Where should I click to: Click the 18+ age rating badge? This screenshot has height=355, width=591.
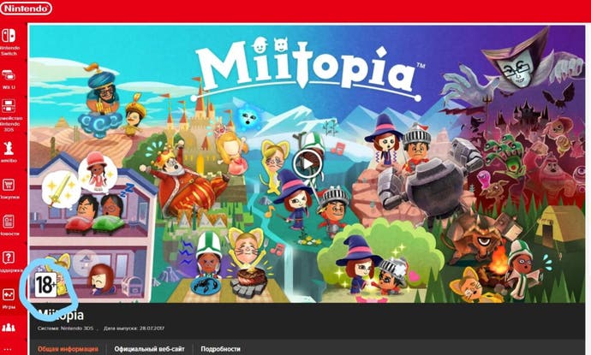point(45,285)
